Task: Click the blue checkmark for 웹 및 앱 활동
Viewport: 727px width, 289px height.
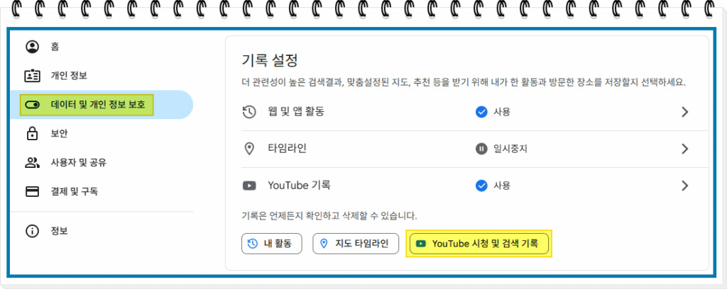Action: pyautogui.click(x=481, y=112)
